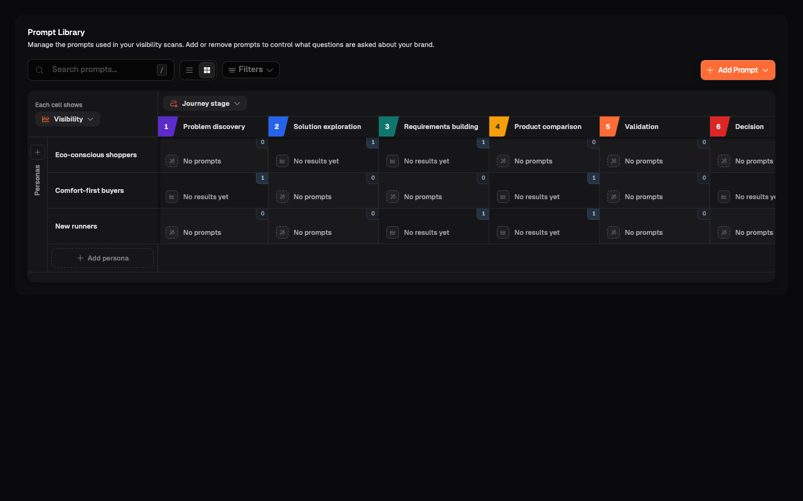Viewport: 803px width, 501px height.
Task: Click chart icon in New runners Requirements building cell
Action: [393, 232]
